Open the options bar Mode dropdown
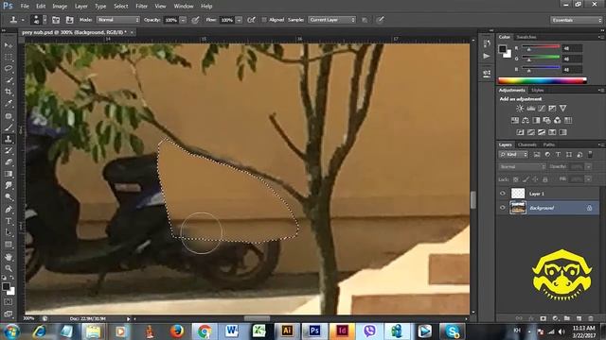Viewport: 606px width, 340px height. coord(117,20)
